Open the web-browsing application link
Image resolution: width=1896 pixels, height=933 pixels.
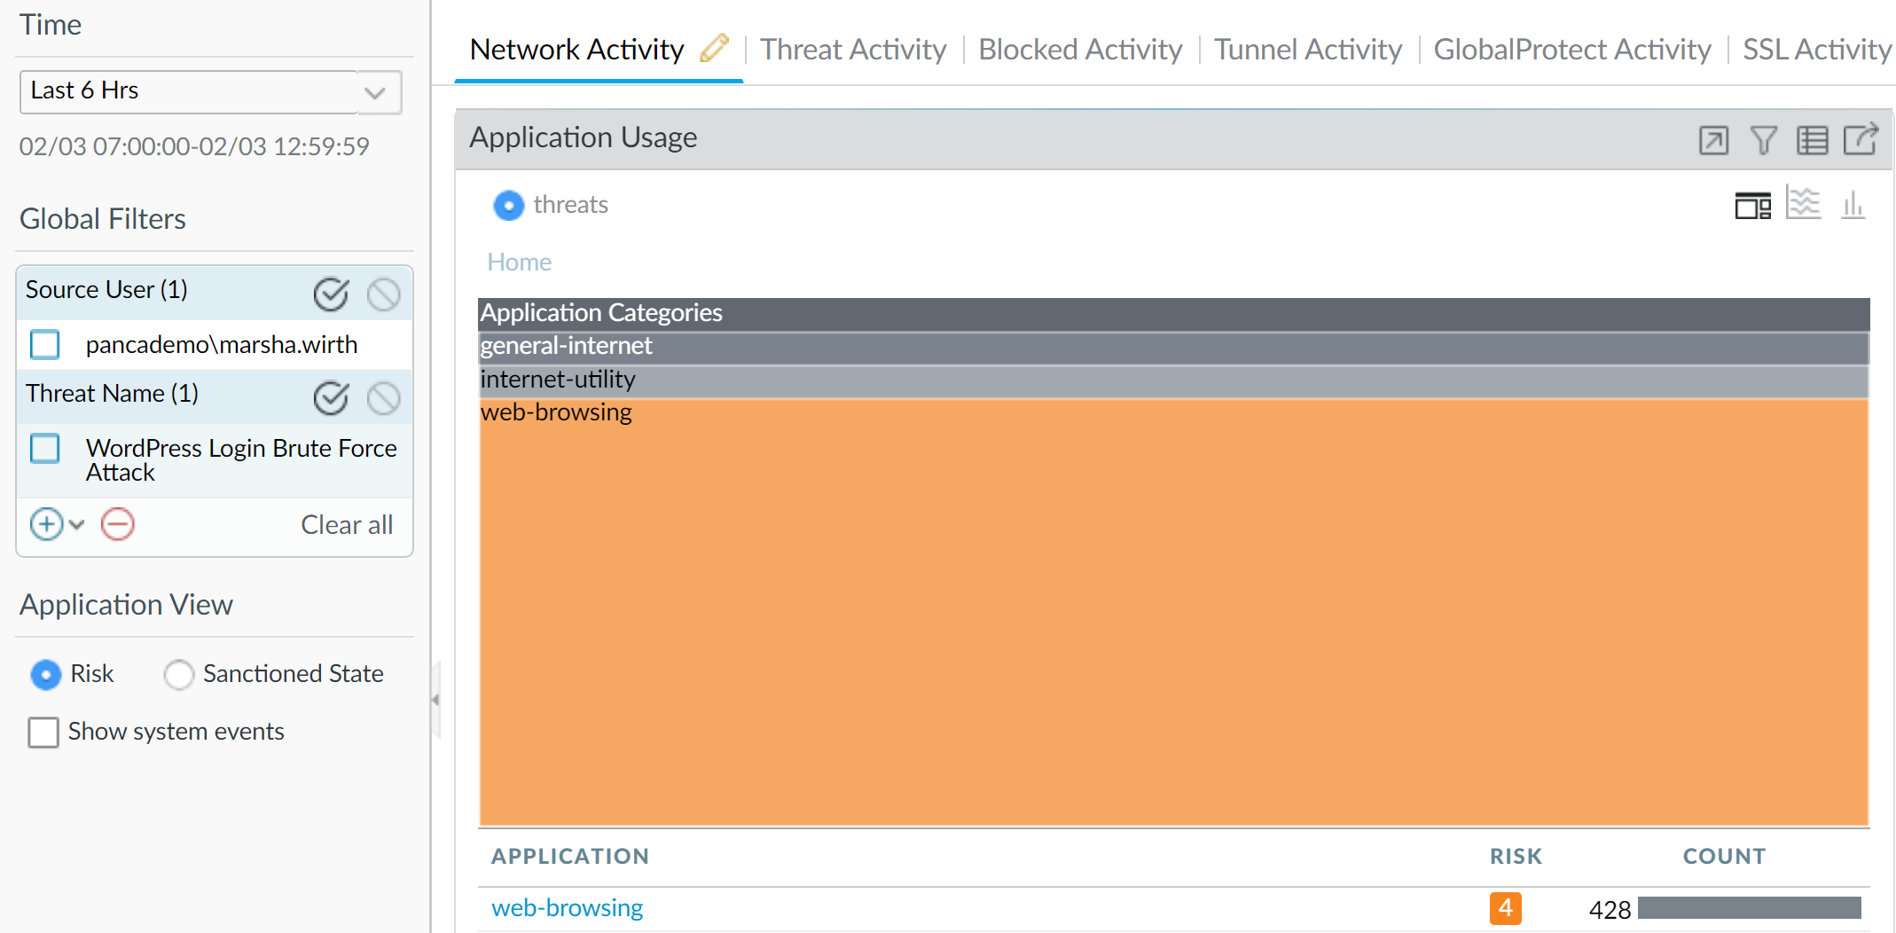pos(568,908)
